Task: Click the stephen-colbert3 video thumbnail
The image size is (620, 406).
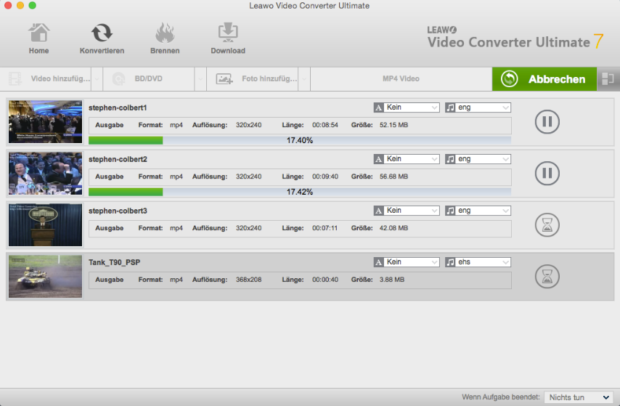Action: [x=46, y=224]
